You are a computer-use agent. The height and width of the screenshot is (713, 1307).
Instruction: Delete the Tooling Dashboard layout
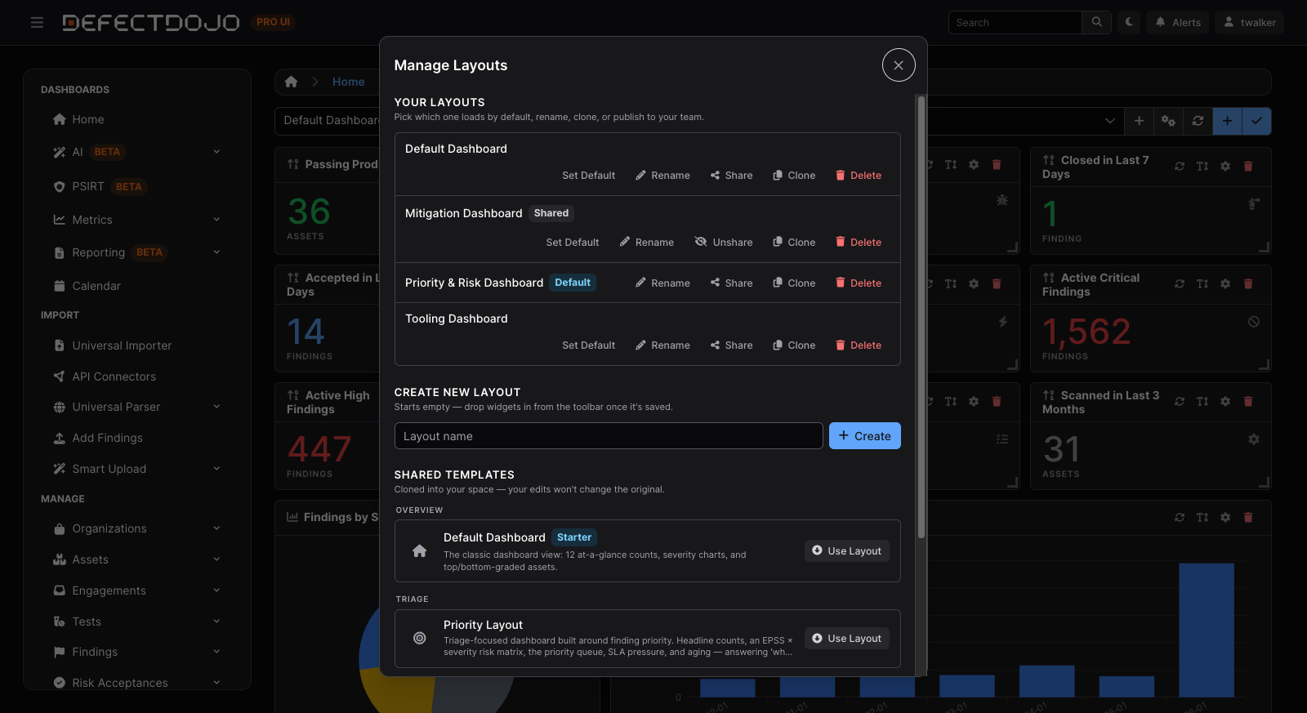(x=858, y=345)
